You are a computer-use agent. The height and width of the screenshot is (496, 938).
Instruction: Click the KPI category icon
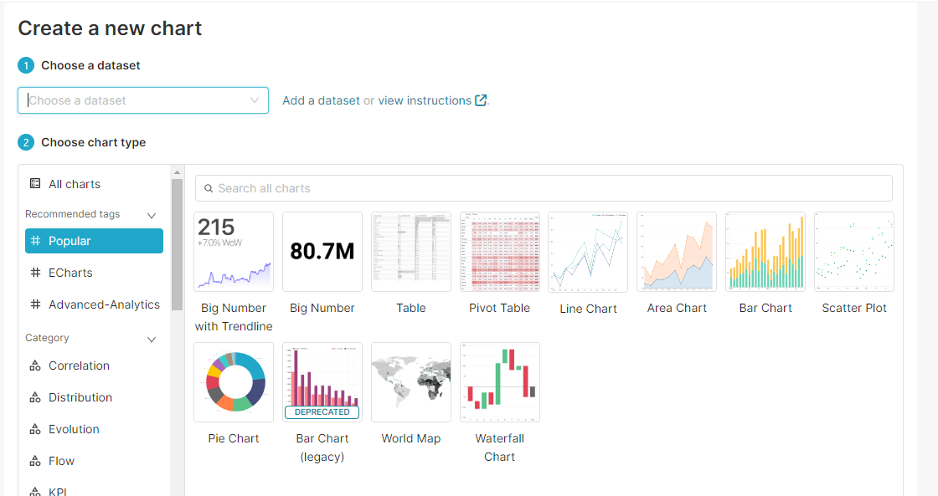34,490
